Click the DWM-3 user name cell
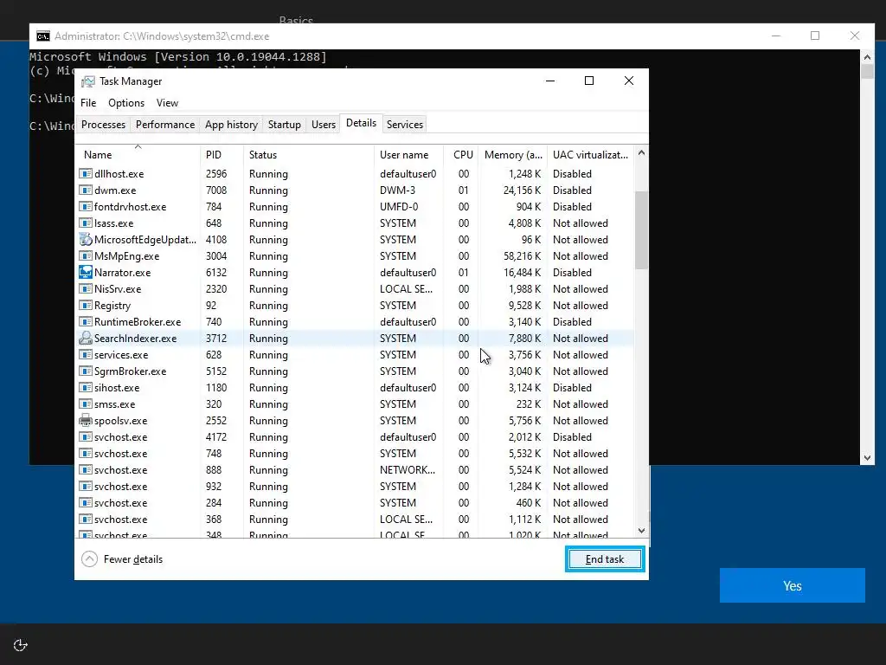 click(397, 190)
